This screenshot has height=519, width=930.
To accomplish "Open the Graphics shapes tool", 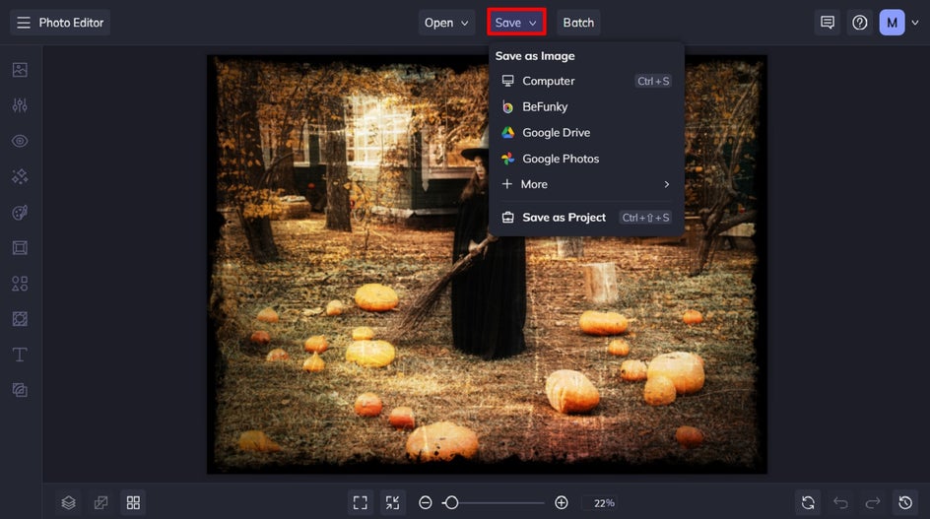I will point(20,284).
